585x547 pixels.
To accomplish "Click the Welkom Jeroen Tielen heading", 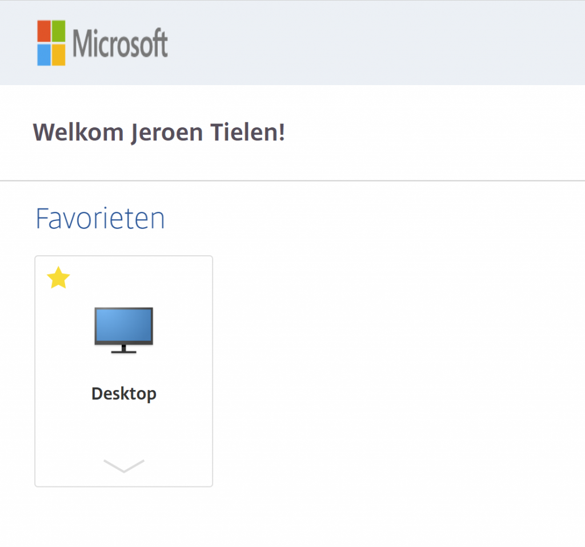I will 159,132.
